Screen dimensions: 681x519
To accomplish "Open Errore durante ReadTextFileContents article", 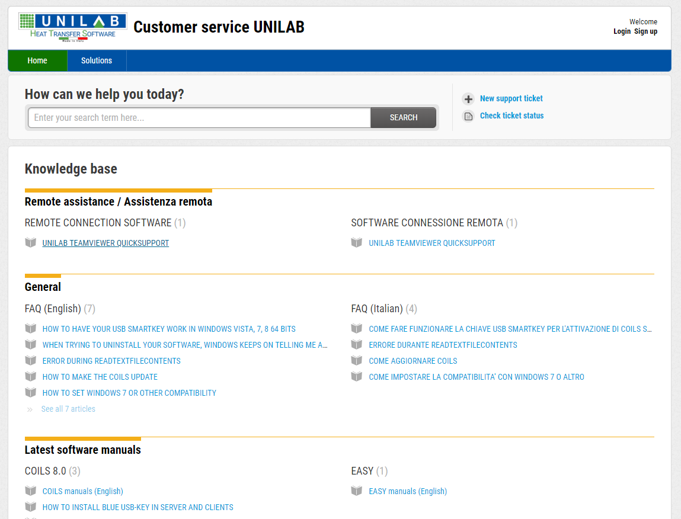I will click(x=443, y=345).
